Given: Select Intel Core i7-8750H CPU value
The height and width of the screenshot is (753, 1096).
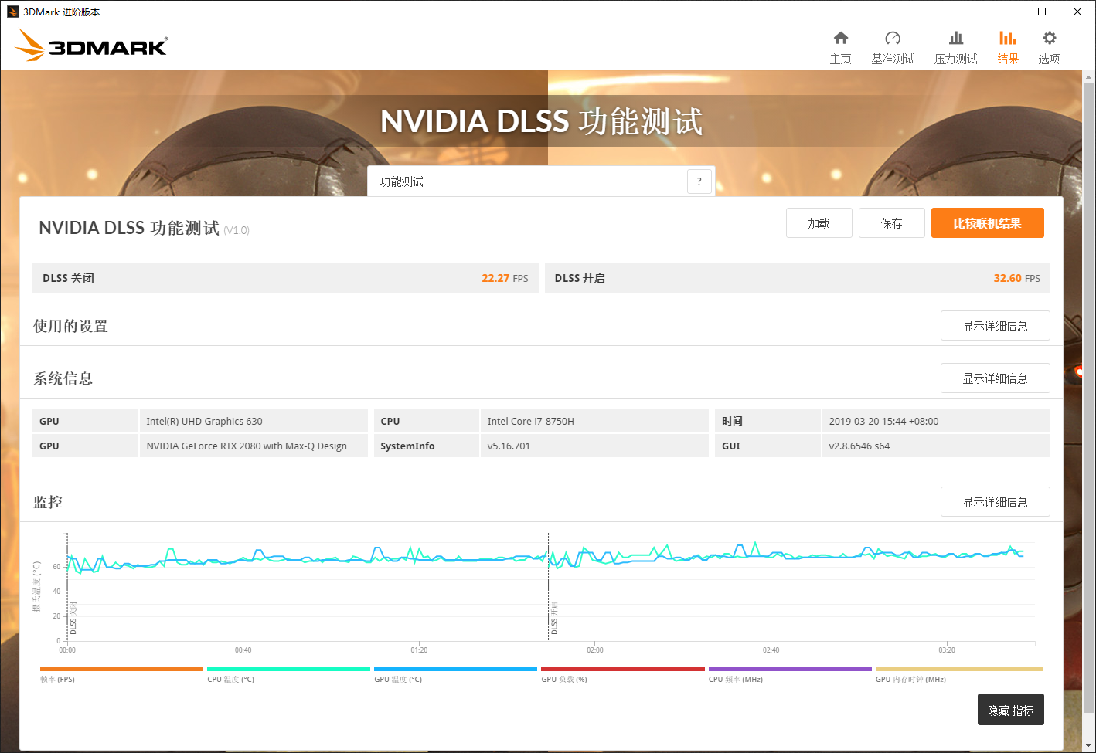Looking at the screenshot, I should click(531, 422).
